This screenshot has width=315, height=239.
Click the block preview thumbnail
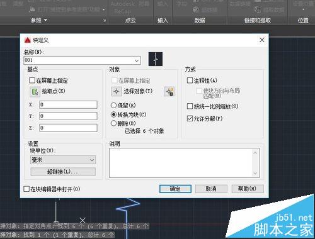(156, 59)
